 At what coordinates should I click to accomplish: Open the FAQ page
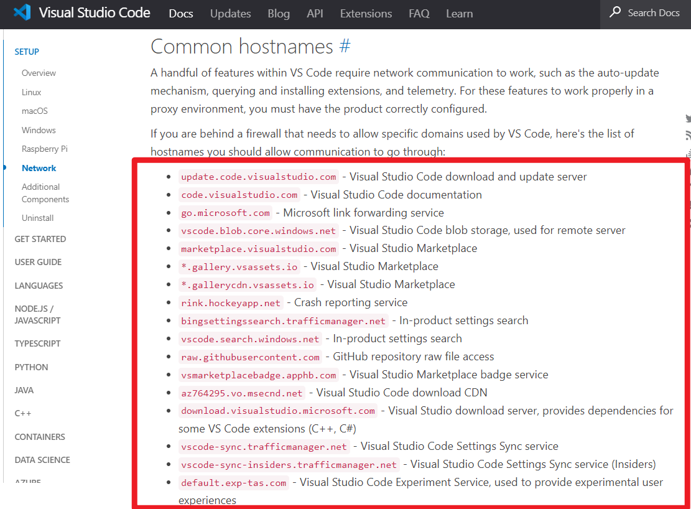(419, 14)
